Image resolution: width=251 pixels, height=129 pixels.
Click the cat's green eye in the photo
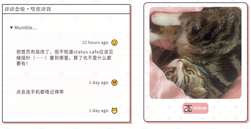click(x=191, y=72)
